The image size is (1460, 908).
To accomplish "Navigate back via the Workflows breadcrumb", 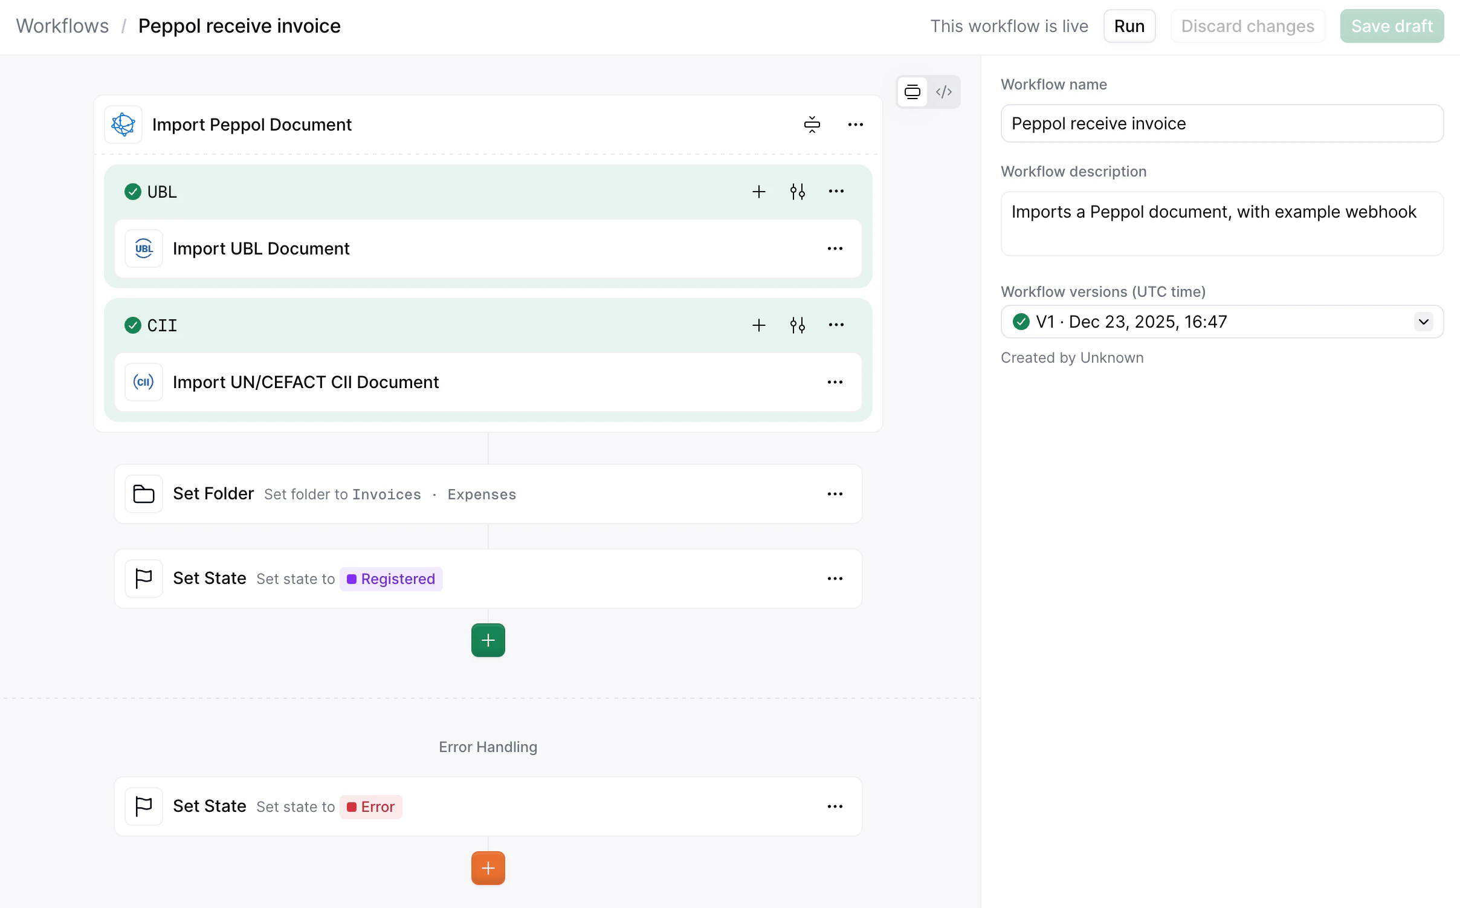I will [x=62, y=25].
